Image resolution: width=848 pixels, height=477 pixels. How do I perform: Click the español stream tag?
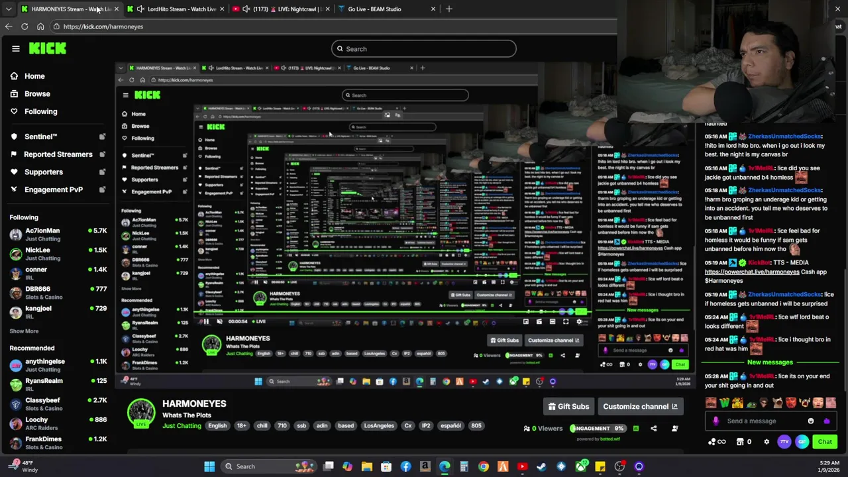click(x=450, y=426)
